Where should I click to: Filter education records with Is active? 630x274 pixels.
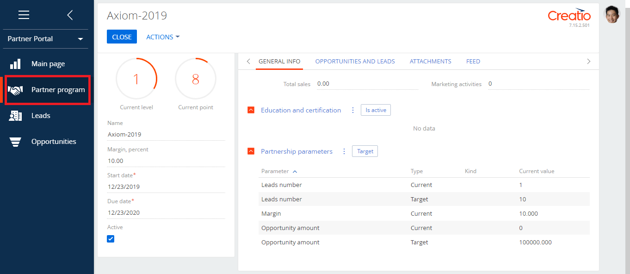375,110
